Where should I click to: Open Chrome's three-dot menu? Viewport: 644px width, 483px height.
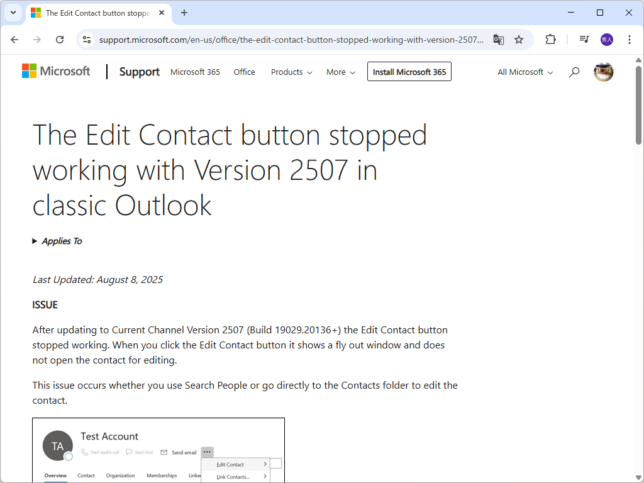click(630, 40)
